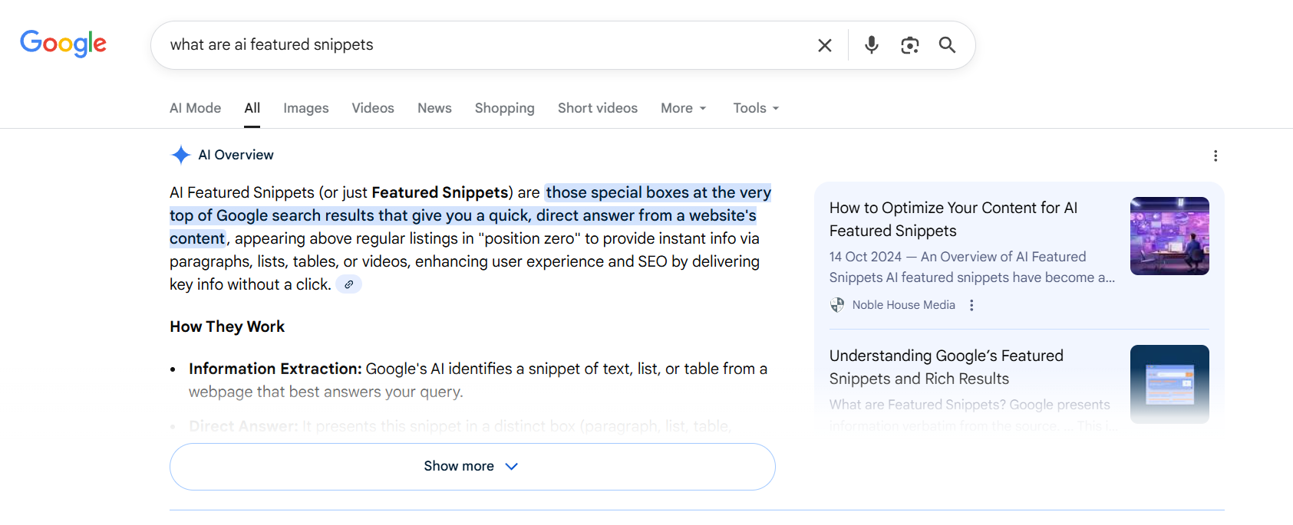The width and height of the screenshot is (1293, 525).
Task: Open Noble House Media result options
Action: (971, 305)
